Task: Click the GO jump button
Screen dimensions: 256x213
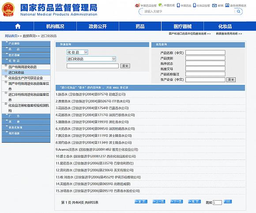Action: click(x=228, y=202)
